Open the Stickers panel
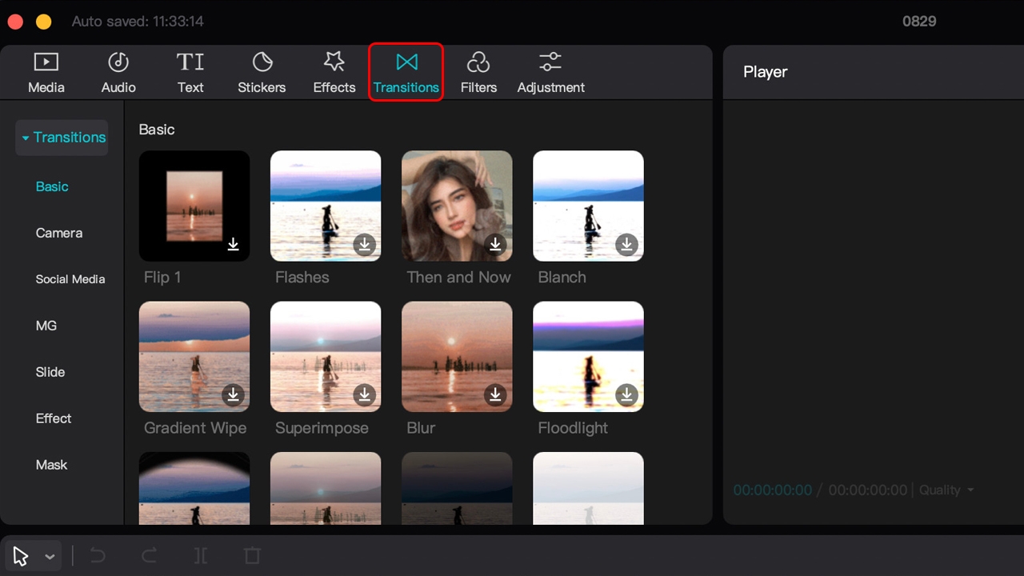 click(262, 71)
